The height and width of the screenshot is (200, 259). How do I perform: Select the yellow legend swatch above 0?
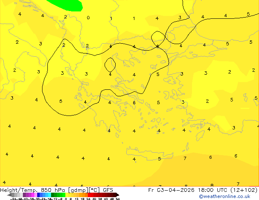(67, 195)
